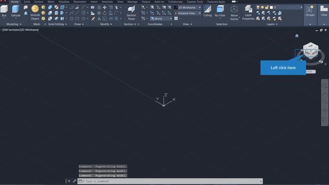Expand the Modify panel
The height and width of the screenshot is (185, 329).
click(x=106, y=24)
